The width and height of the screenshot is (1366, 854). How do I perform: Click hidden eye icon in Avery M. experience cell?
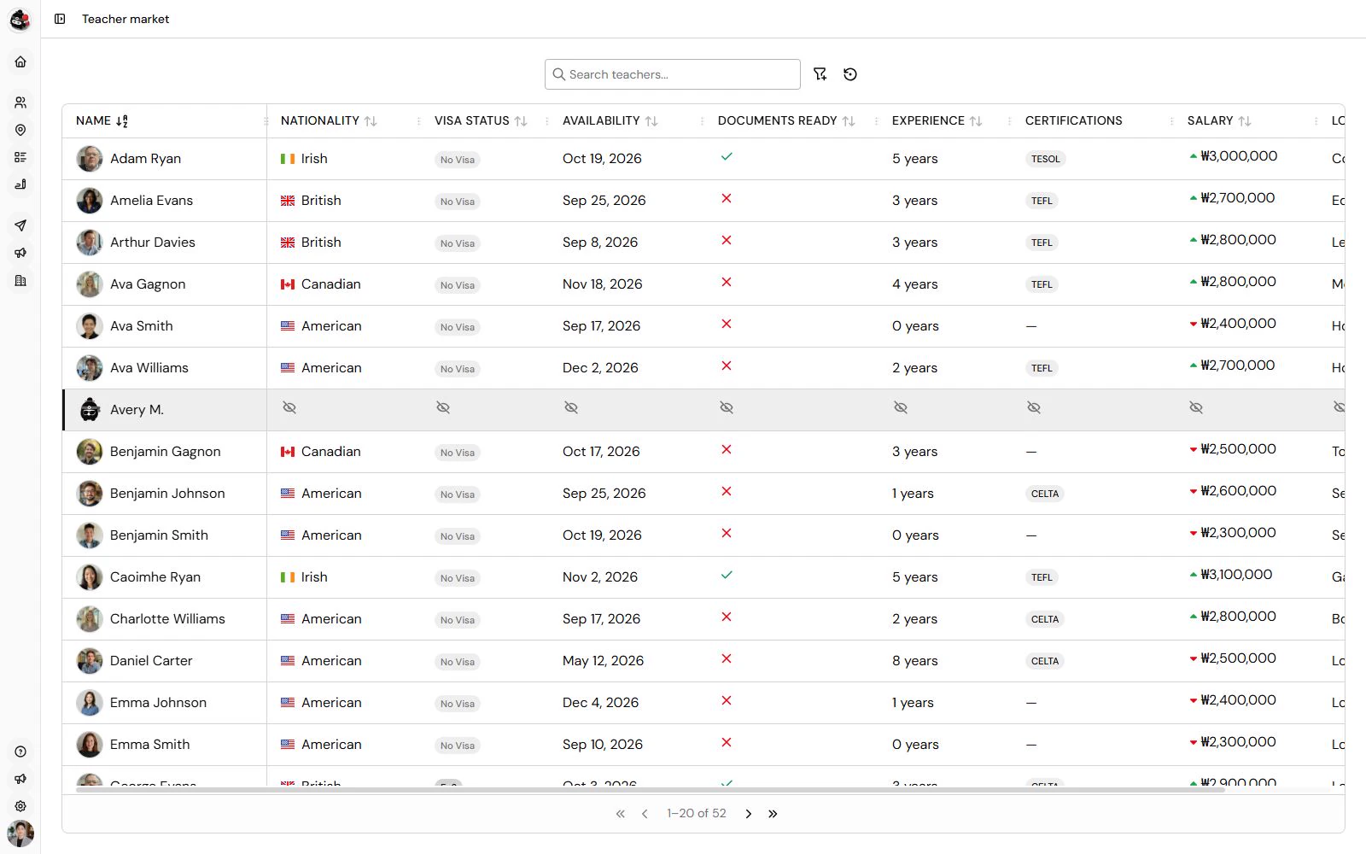pos(901,408)
